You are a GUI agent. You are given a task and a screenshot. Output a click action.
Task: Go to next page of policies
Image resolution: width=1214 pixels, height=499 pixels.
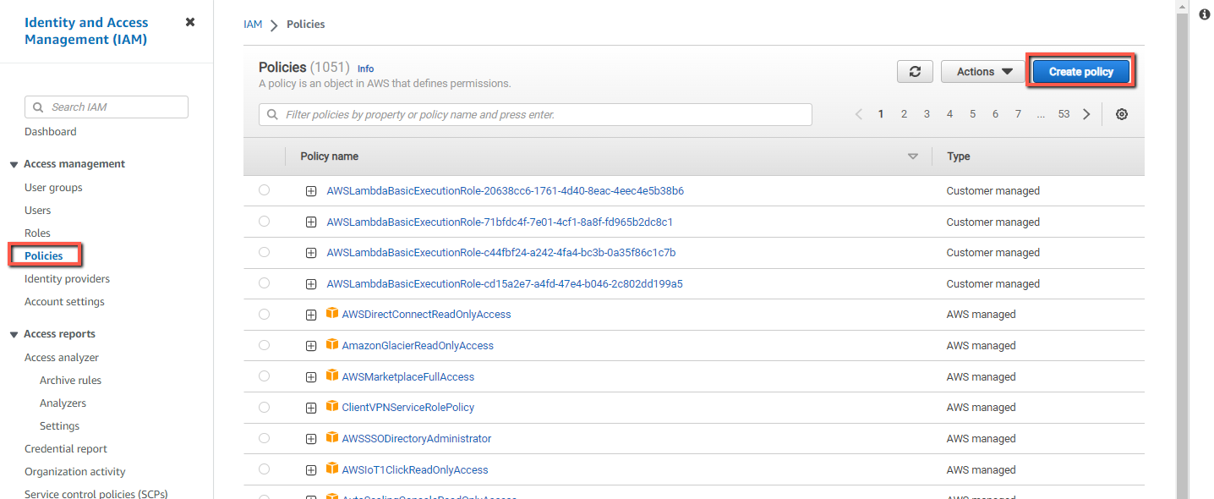point(1086,114)
